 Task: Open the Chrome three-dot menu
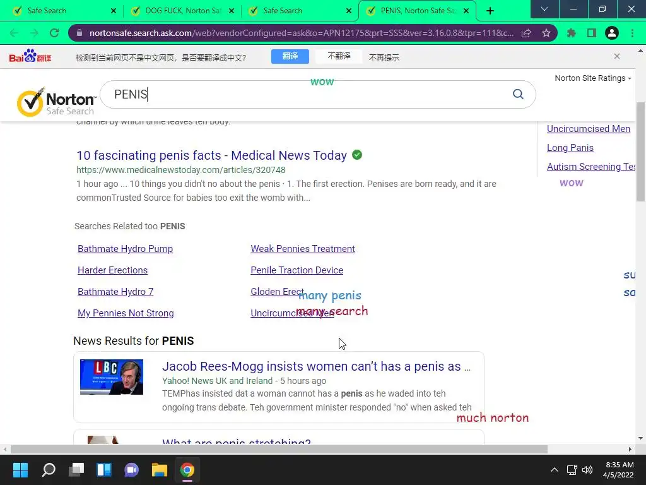point(632,33)
